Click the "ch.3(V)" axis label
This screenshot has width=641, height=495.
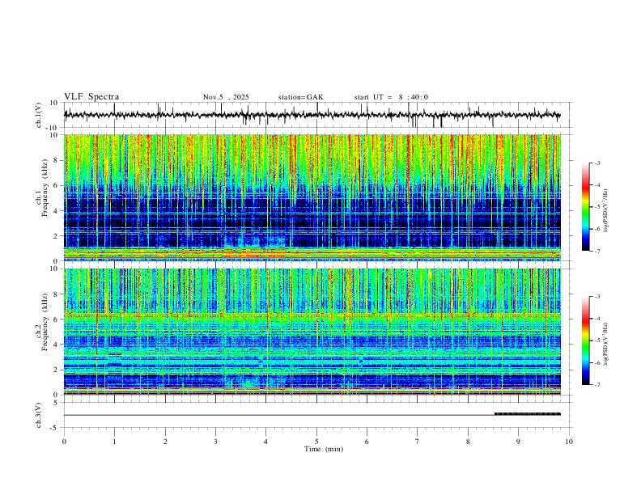(39, 415)
